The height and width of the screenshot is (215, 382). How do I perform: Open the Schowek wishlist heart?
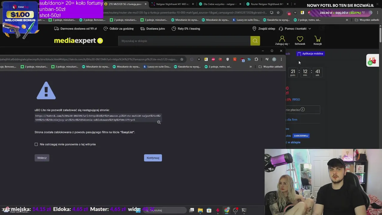coord(300,41)
